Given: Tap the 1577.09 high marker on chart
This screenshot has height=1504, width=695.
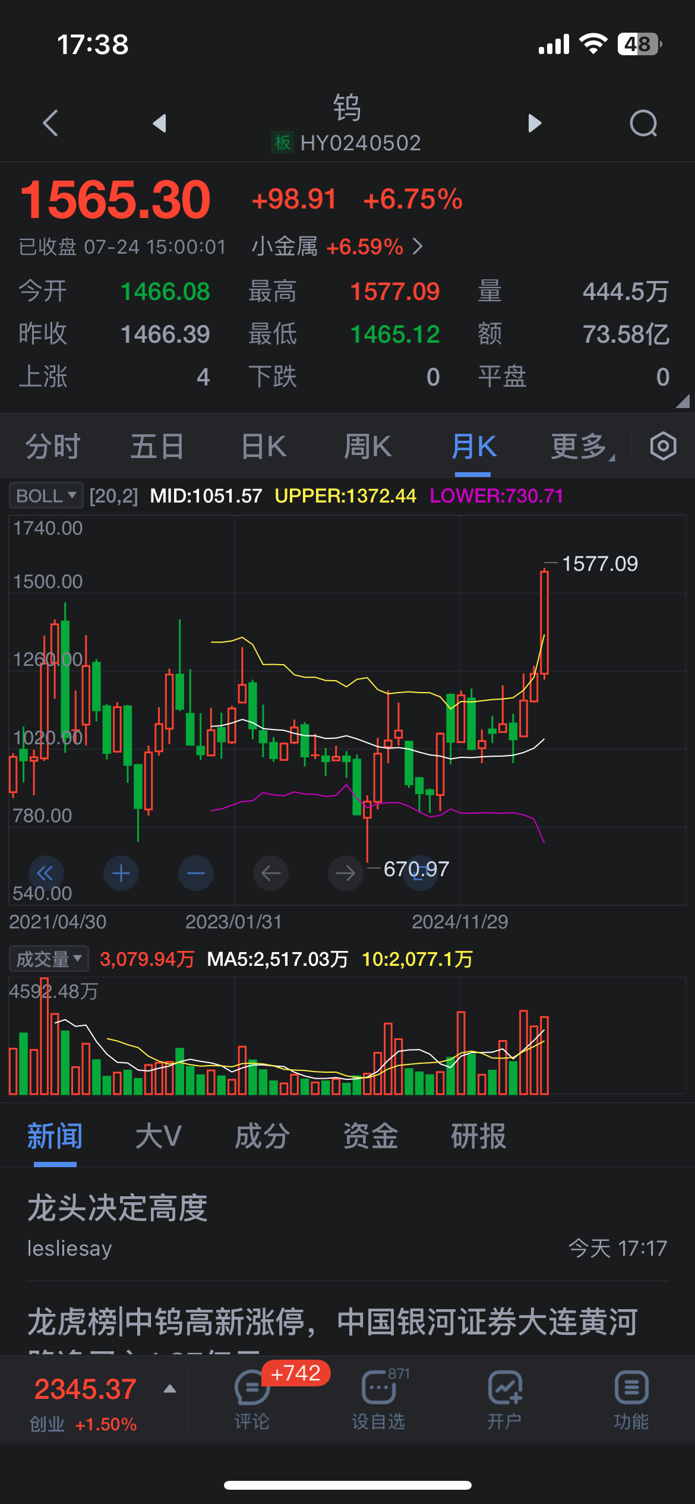Looking at the screenshot, I should 599,564.
